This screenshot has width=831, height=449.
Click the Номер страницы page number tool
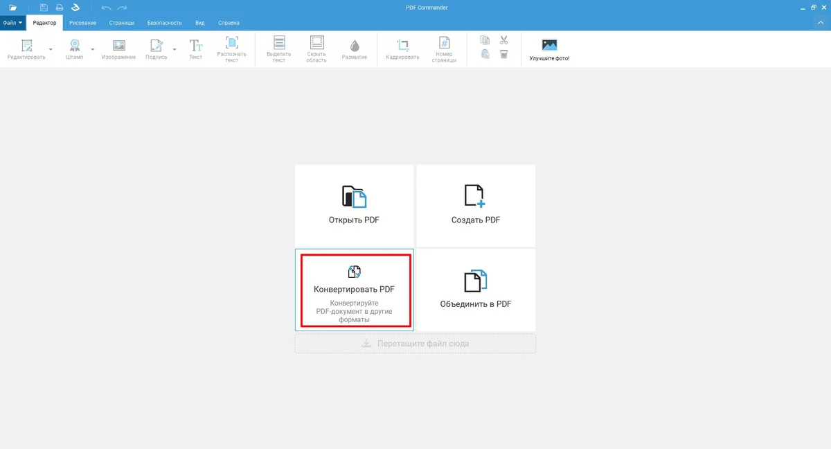[444, 49]
